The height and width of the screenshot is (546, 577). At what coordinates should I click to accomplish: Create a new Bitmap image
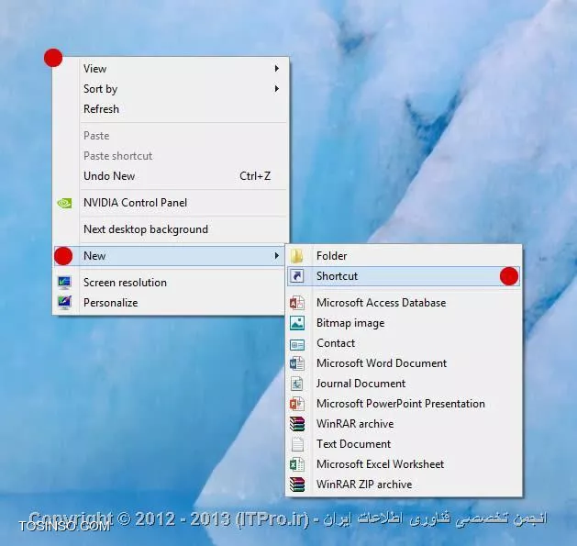coord(404,323)
